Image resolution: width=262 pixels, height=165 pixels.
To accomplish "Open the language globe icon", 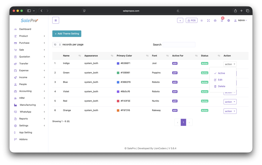I will click(228, 21).
